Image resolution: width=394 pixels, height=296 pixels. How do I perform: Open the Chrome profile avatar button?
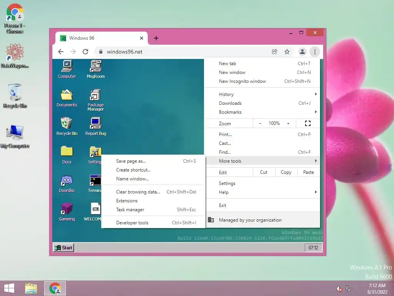pos(302,52)
